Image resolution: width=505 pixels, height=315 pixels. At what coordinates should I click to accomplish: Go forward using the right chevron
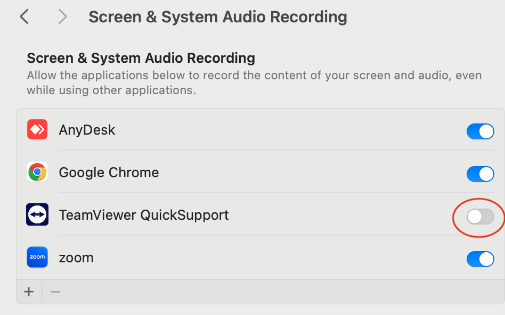tap(62, 17)
